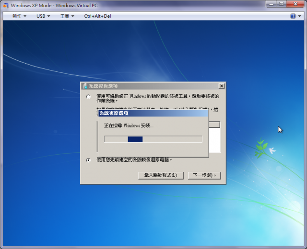Open the 工具 menu
Image resolution: width=307 pixels, height=249 pixels.
pos(67,16)
